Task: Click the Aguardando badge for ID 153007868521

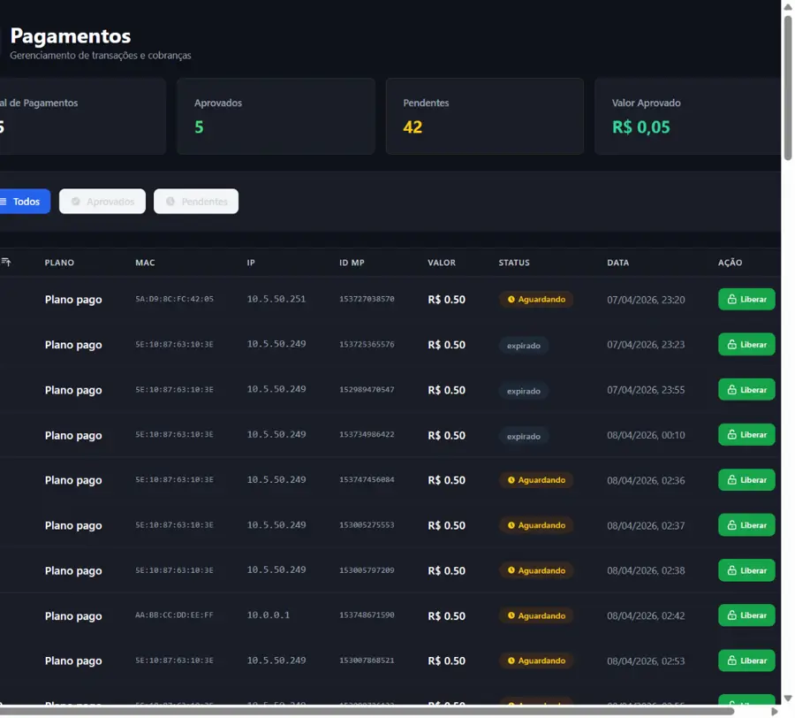Action: point(536,661)
